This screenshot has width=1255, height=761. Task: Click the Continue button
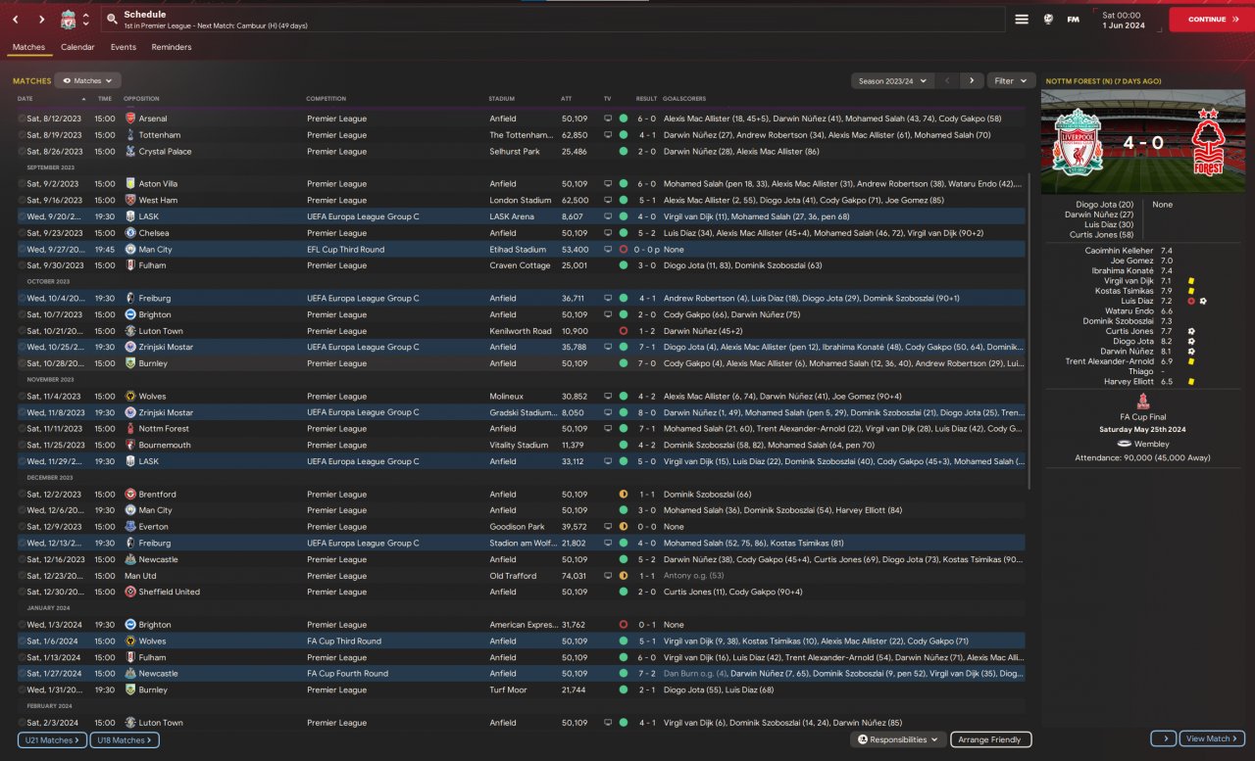1212,20
